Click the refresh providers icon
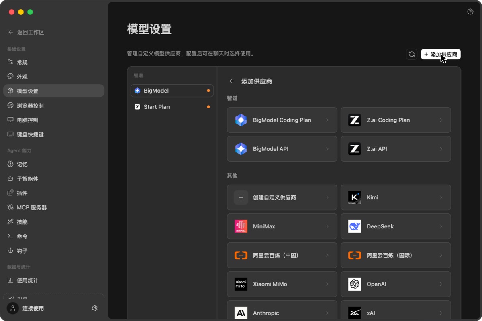The width and height of the screenshot is (482, 321). (x=412, y=54)
